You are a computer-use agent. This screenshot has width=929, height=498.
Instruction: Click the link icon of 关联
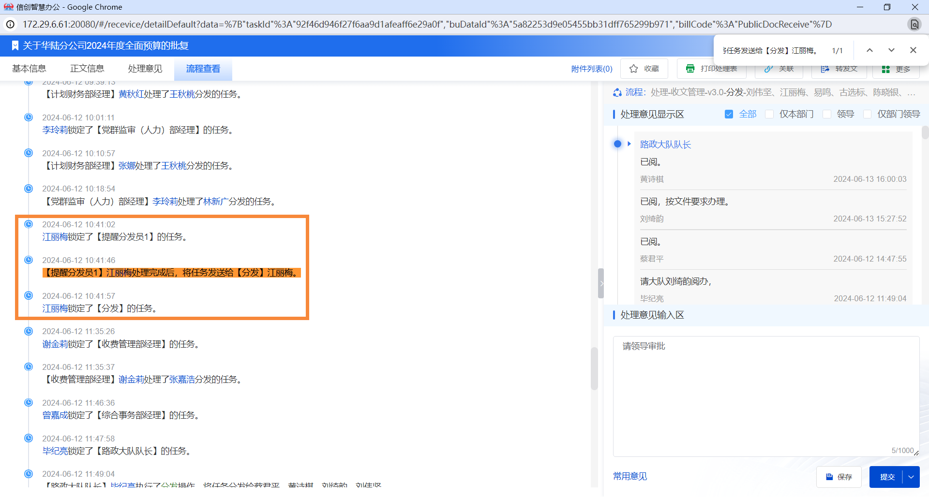(768, 69)
